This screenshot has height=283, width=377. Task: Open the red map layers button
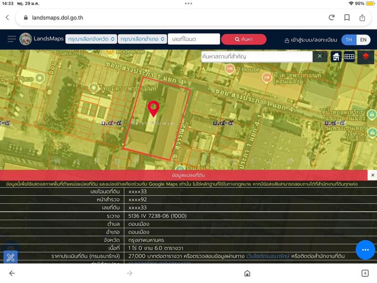tap(365, 57)
